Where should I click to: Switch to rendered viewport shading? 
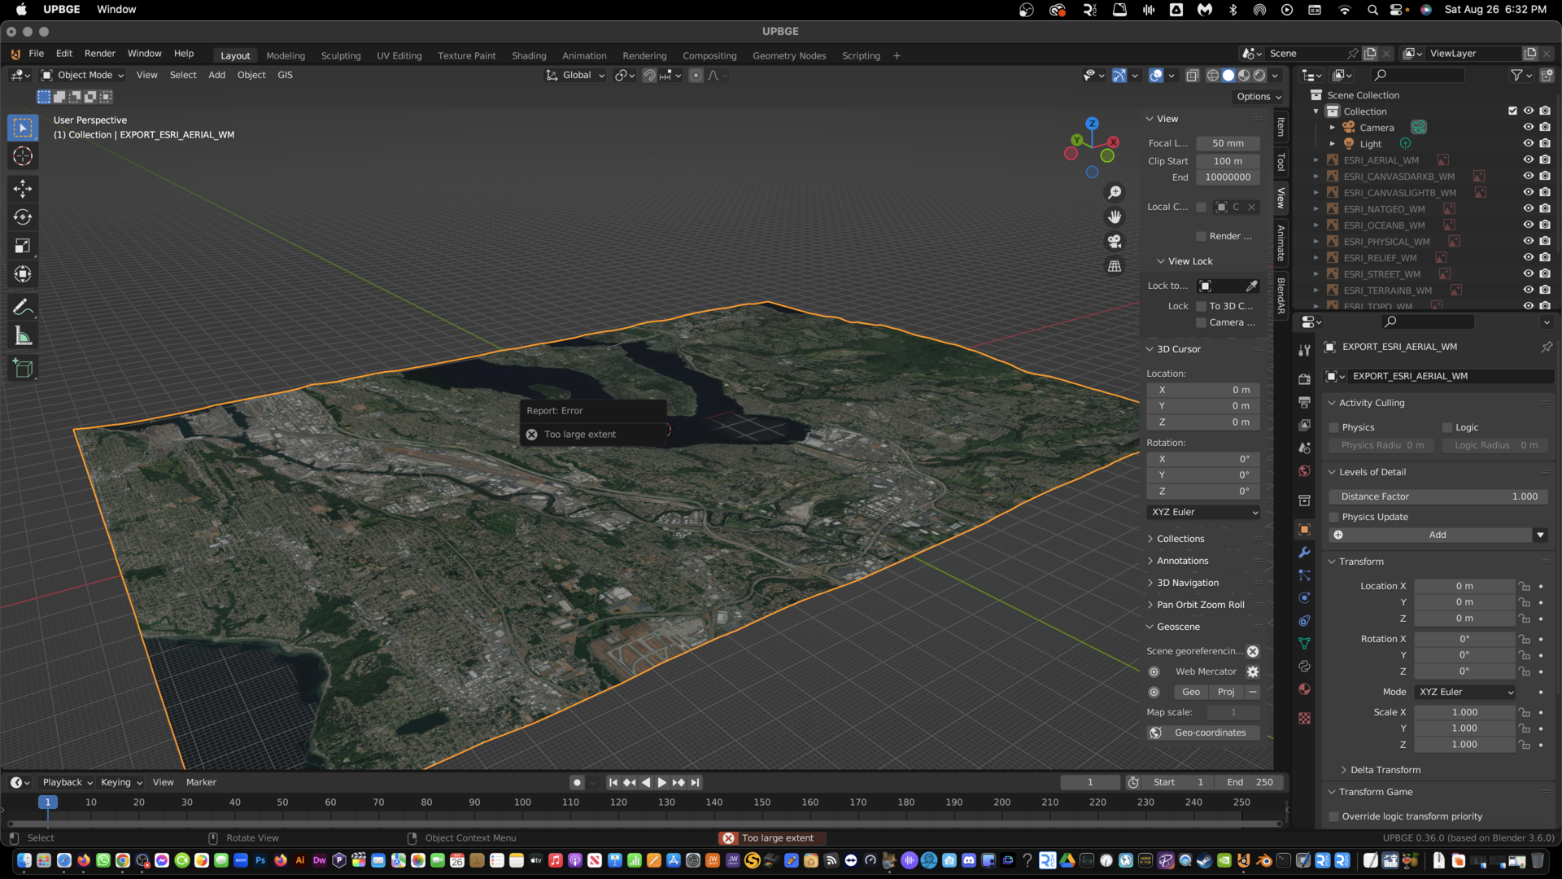tap(1259, 75)
